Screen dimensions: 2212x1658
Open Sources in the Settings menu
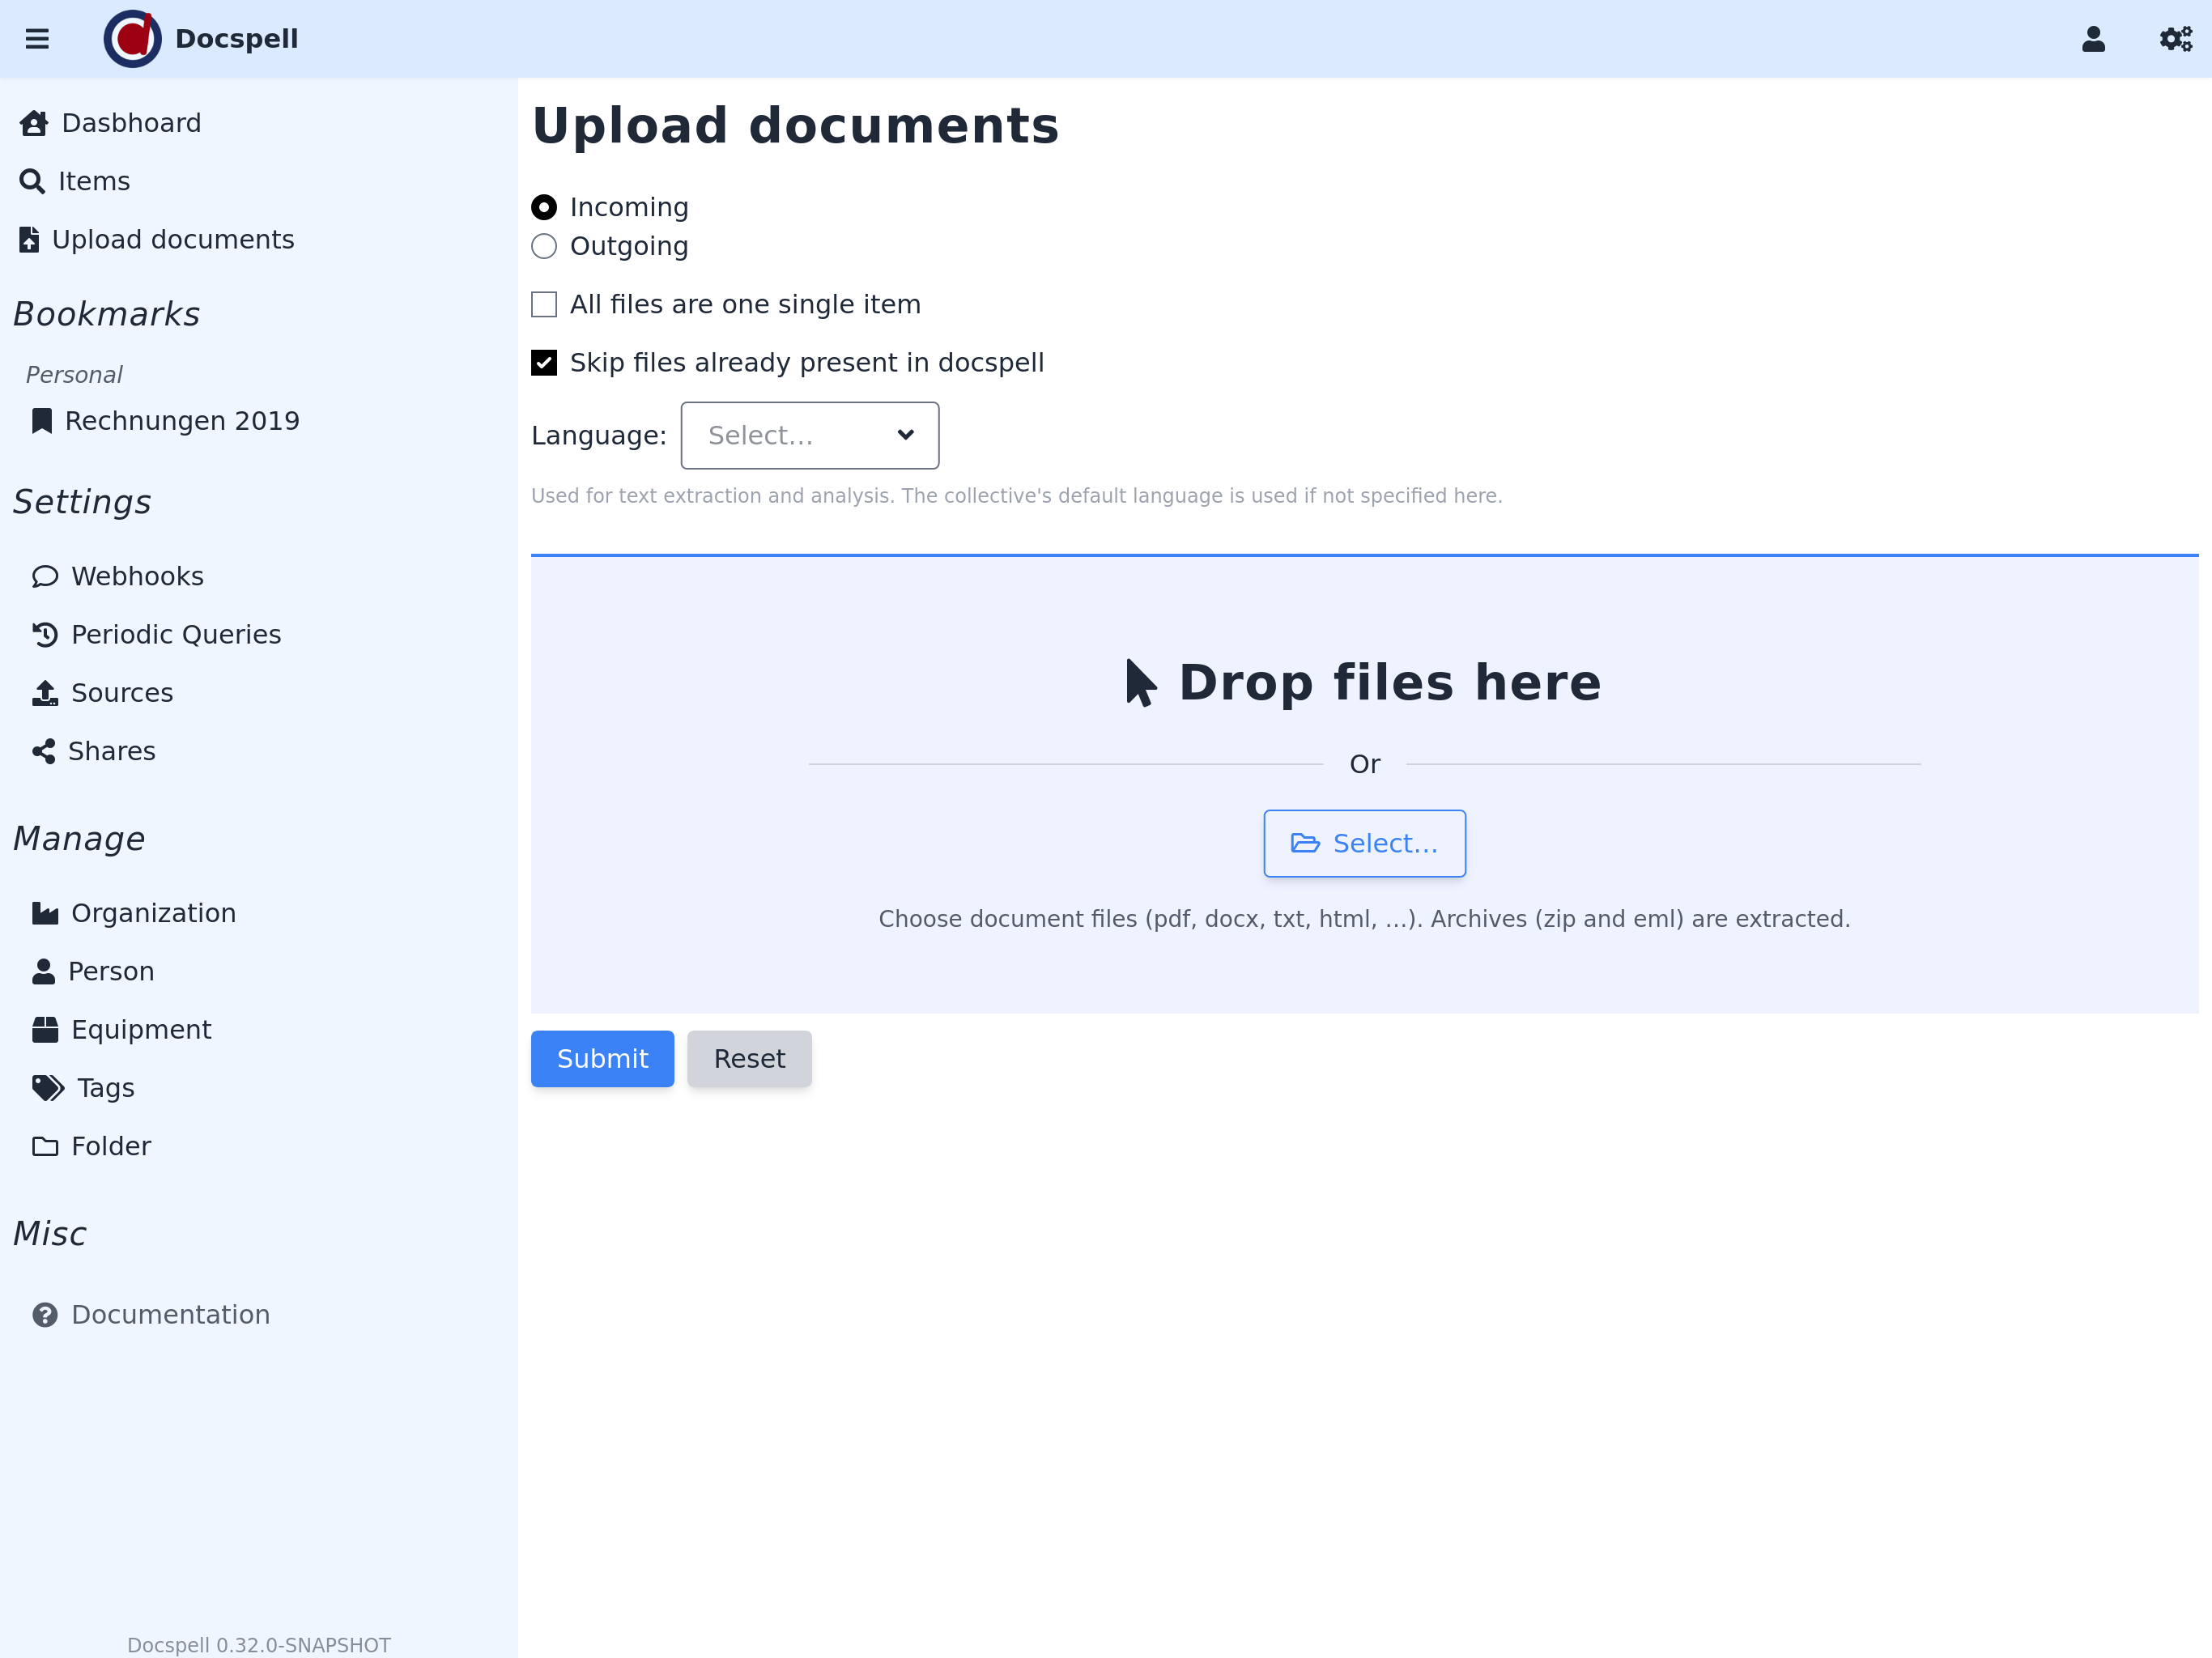tap(121, 692)
